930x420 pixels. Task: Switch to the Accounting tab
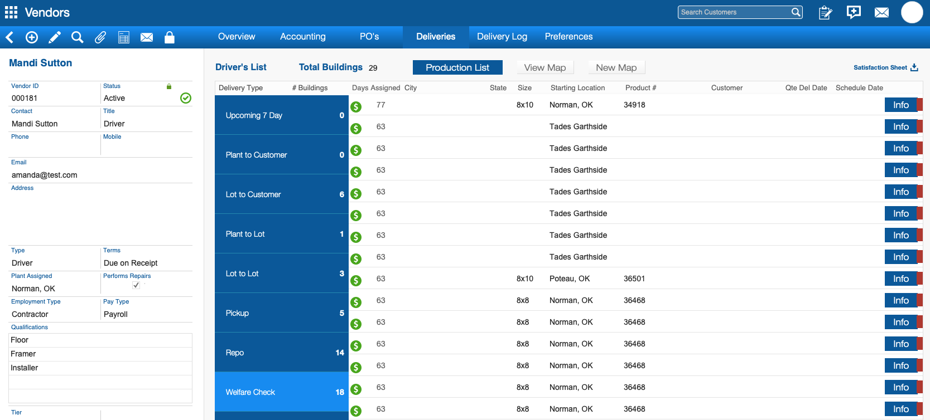(303, 37)
